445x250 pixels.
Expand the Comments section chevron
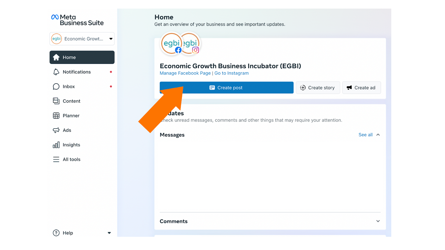tap(378, 221)
